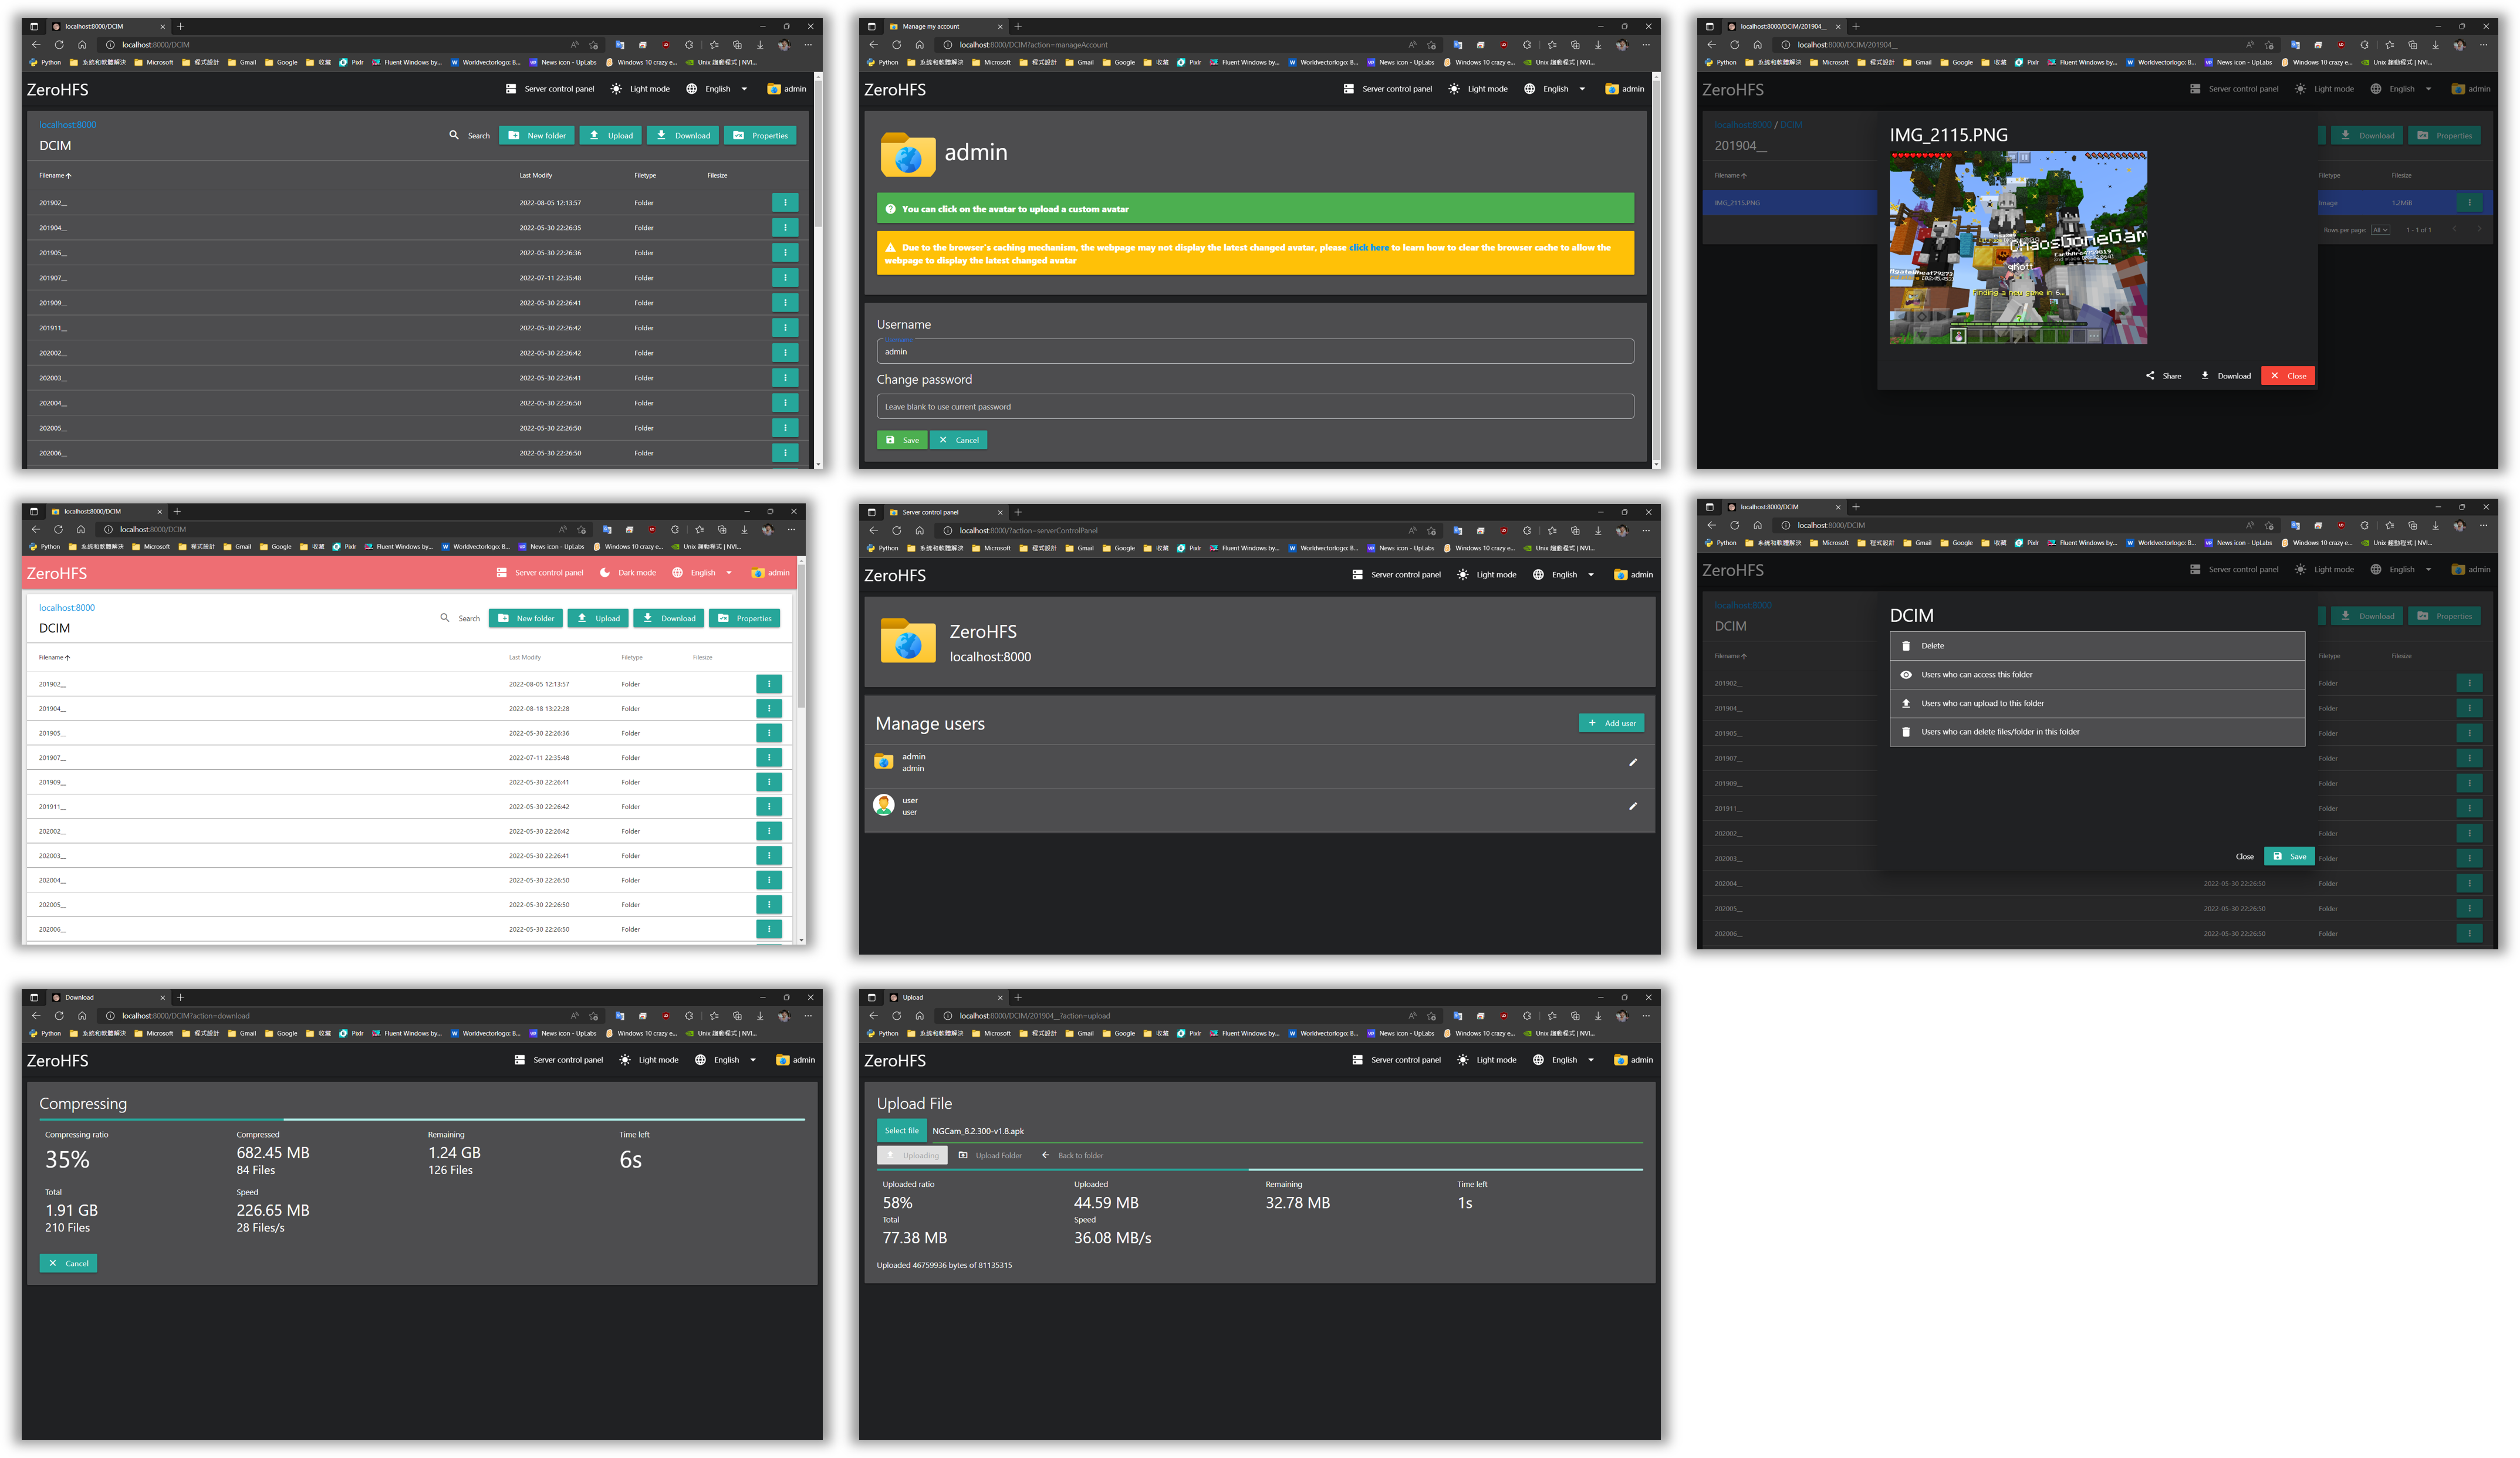This screenshot has width=2520, height=1458.
Task: Open the 'Rows per page' All dropdown
Action: 2380,230
